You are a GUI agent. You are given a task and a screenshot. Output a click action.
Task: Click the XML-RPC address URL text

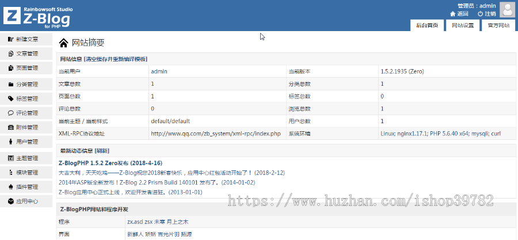(216, 134)
